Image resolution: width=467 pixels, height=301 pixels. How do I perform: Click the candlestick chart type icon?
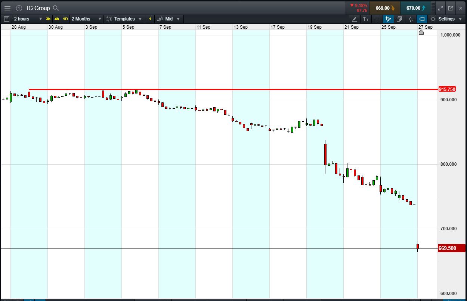160,19
